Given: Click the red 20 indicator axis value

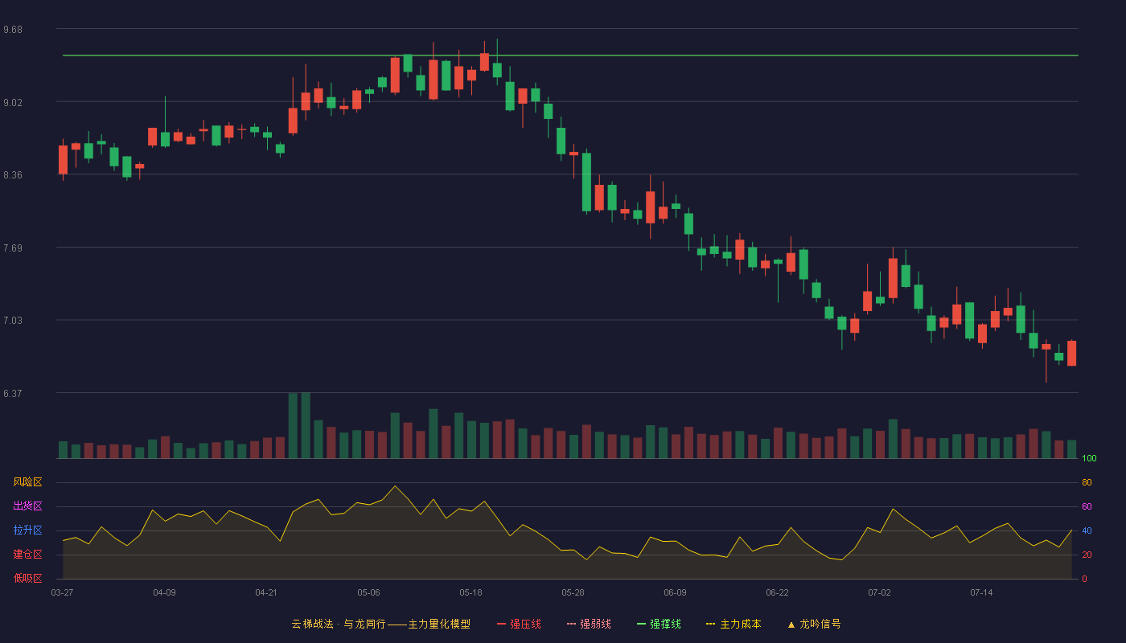Looking at the screenshot, I should point(1087,555).
